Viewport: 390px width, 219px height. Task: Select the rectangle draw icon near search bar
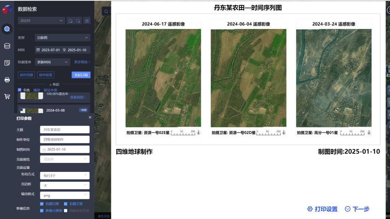tap(78, 20)
